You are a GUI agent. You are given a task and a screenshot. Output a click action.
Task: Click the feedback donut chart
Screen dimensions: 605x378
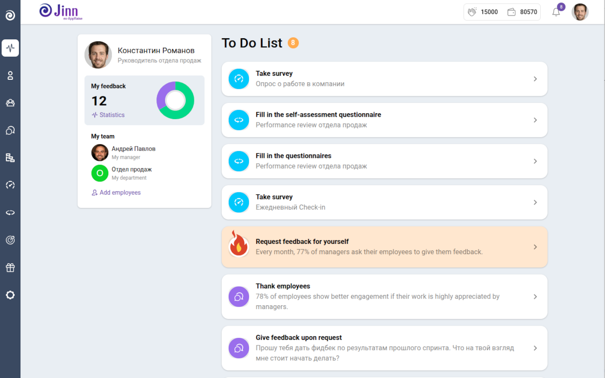coord(175,100)
